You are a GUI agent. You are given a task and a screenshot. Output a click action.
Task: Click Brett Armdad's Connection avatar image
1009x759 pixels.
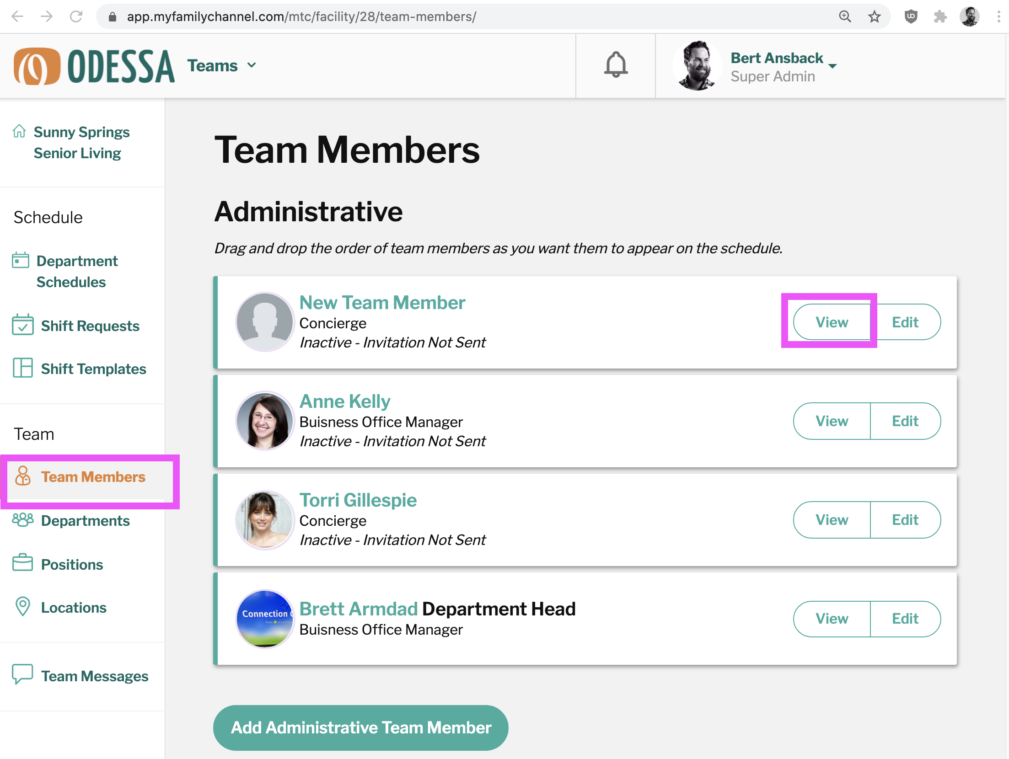264,619
